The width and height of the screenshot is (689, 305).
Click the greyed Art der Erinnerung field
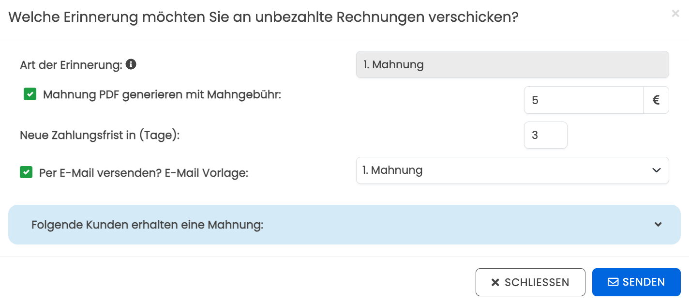[512, 64]
